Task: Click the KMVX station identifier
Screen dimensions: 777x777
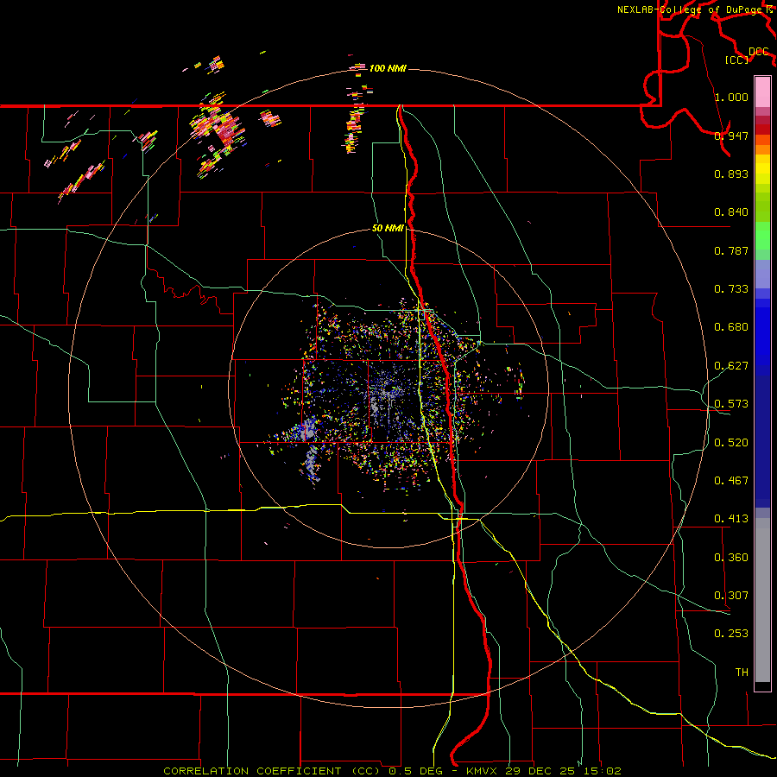Action: coord(483,771)
